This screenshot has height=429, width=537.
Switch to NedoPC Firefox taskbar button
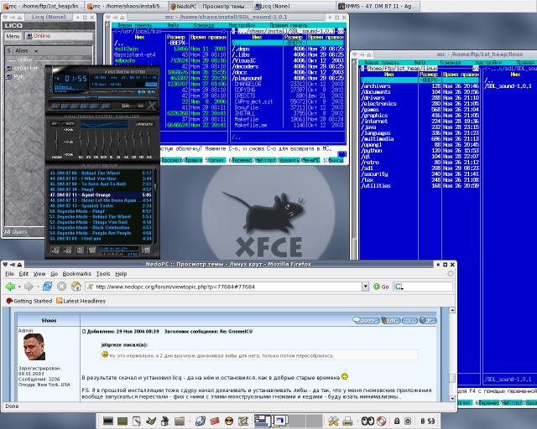point(211,6)
